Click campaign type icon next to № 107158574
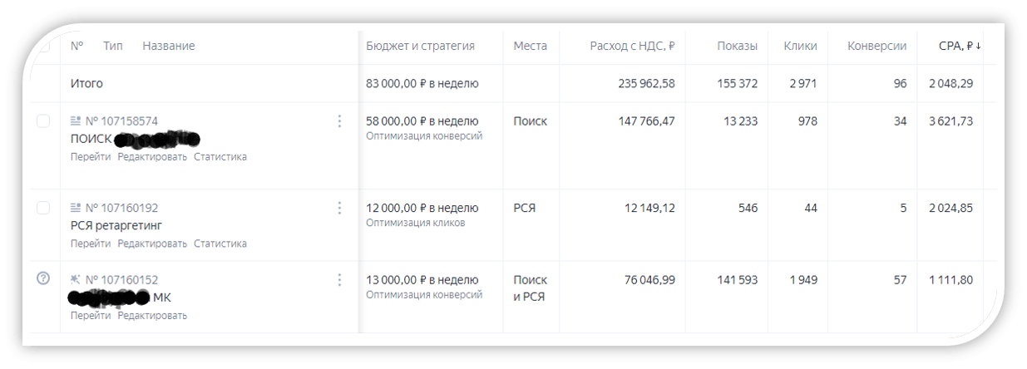The width and height of the screenshot is (1027, 369). (77, 121)
